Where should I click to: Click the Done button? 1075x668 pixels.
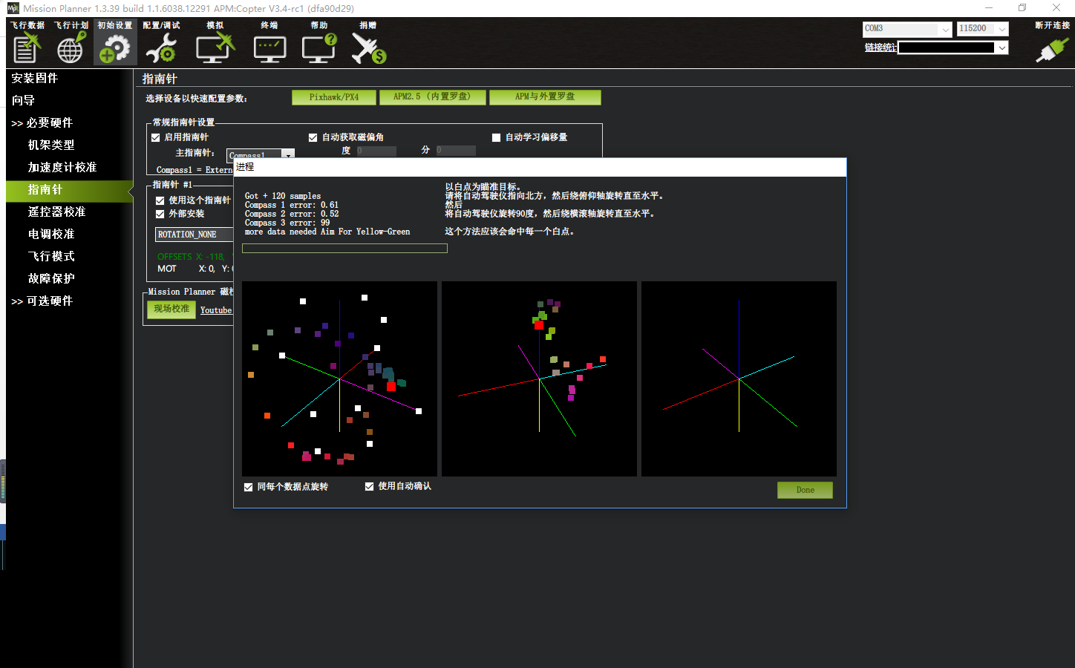point(805,490)
